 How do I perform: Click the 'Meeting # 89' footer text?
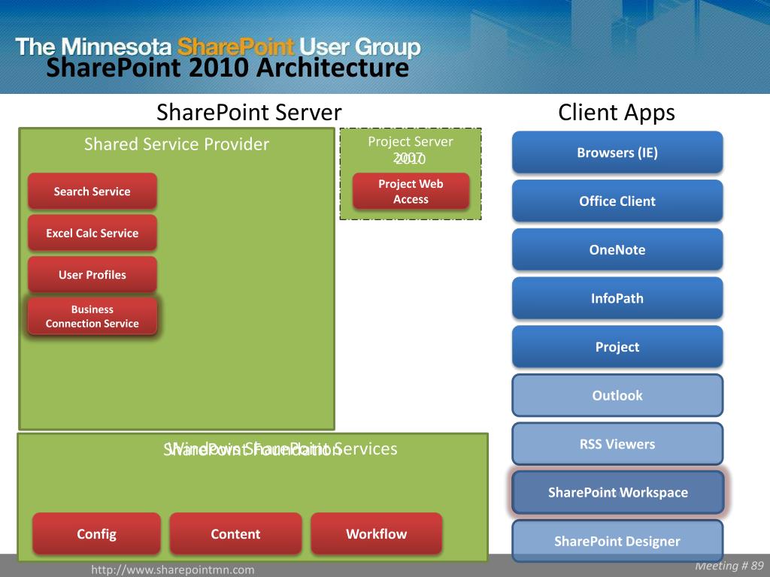tap(729, 566)
